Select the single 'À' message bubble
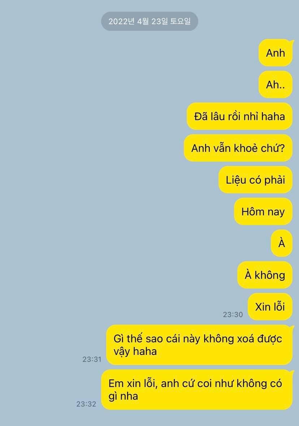The width and height of the screenshot is (299, 426). (282, 243)
